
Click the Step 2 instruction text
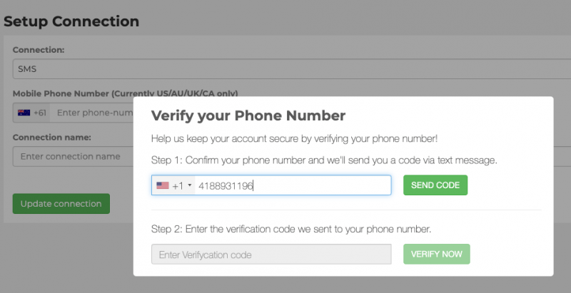pyautogui.click(x=290, y=229)
